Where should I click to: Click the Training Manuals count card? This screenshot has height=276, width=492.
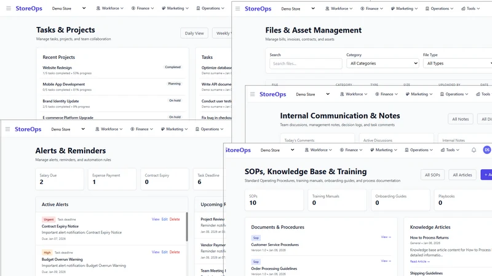337,200
